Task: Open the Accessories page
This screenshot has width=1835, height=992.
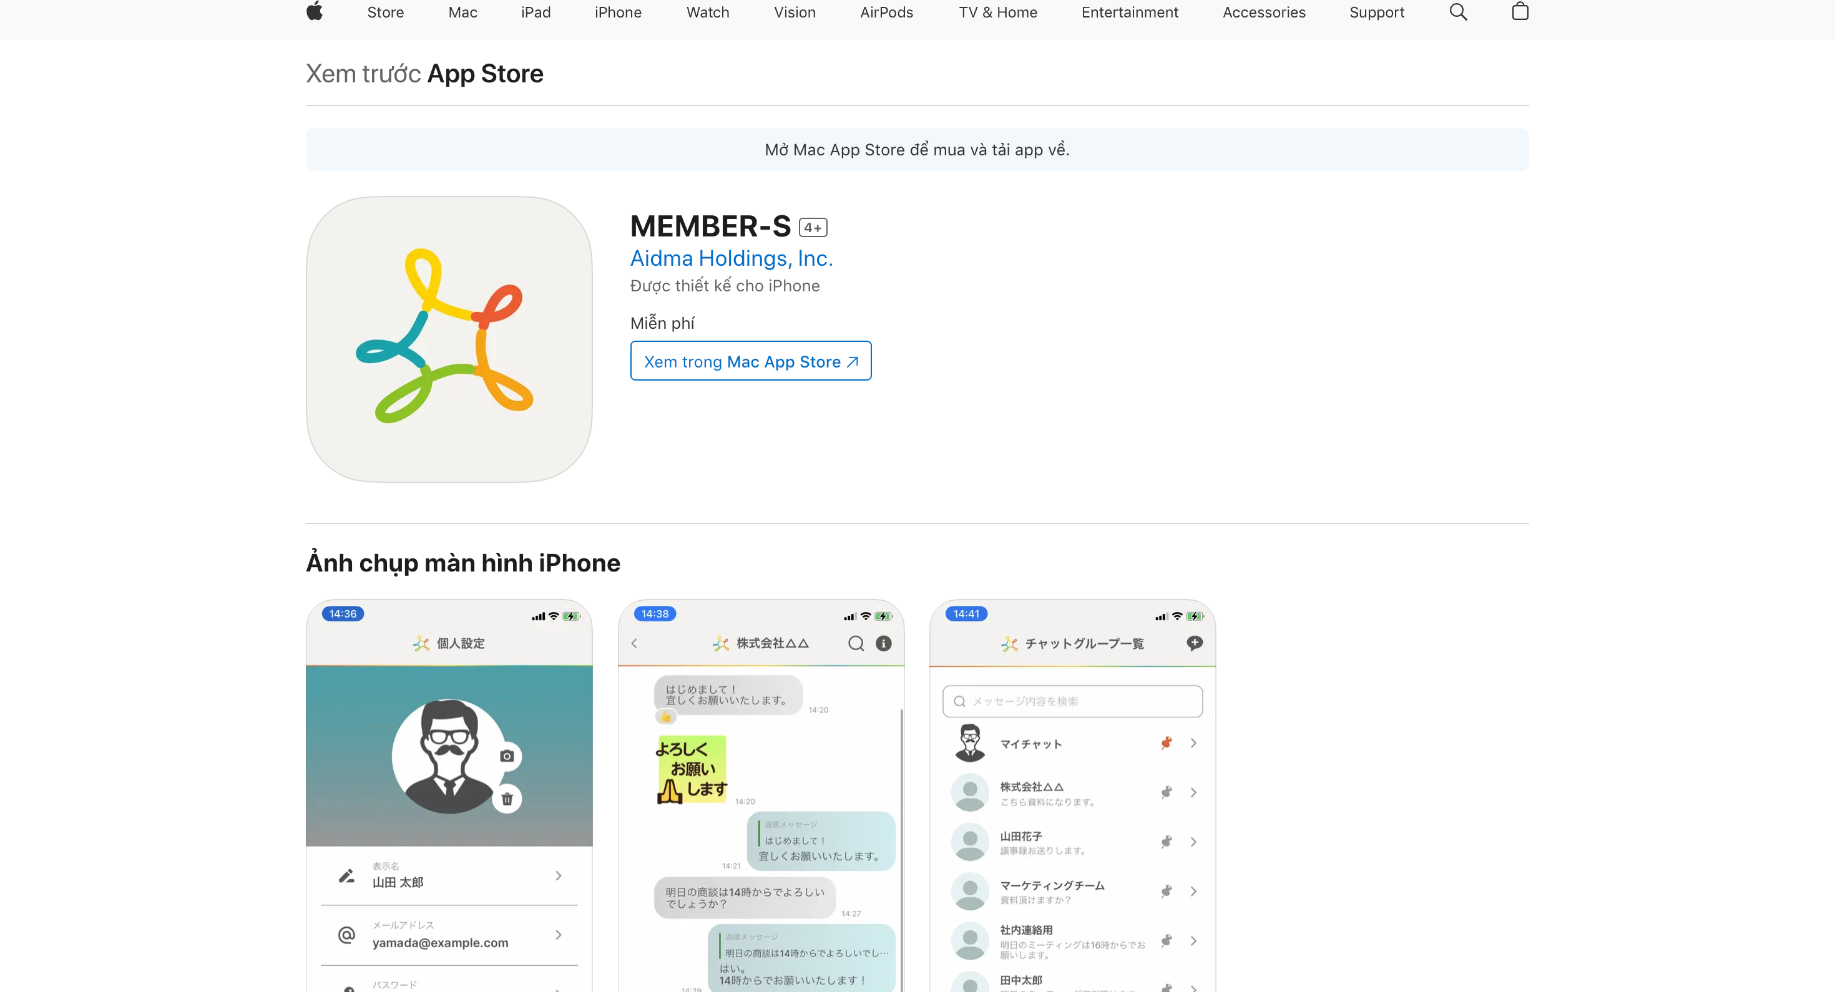Action: [x=1265, y=12]
